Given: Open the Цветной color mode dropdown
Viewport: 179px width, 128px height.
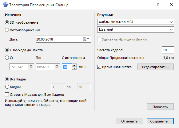Looking at the screenshot, I should (x=136, y=29).
